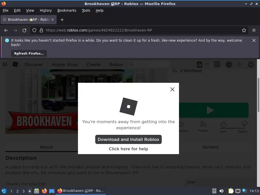Open a new browser tab
This screenshot has width=260, height=195.
click(x=62, y=20)
